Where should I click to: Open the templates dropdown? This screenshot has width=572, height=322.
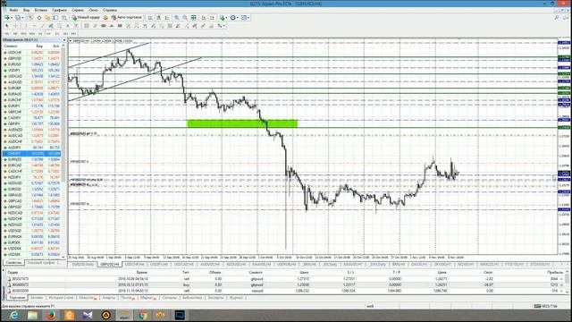pyautogui.click(x=248, y=18)
